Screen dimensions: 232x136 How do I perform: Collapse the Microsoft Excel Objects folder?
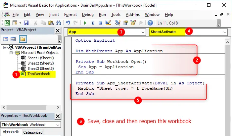click(x=11, y=53)
